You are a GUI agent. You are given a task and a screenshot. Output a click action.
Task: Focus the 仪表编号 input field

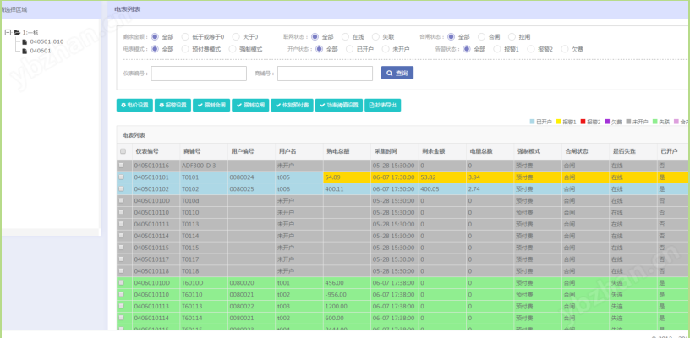click(x=199, y=74)
